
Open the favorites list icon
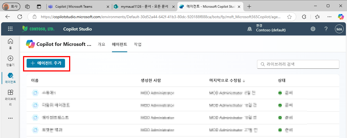pos(317,17)
